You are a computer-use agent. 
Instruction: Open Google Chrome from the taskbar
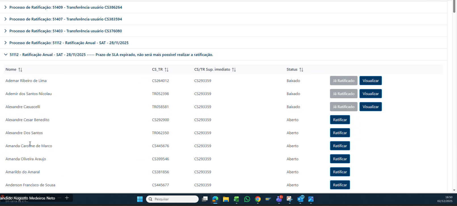pos(258,199)
